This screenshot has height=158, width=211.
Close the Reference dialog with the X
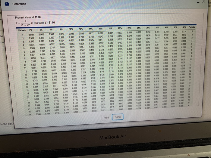click(204, 2)
